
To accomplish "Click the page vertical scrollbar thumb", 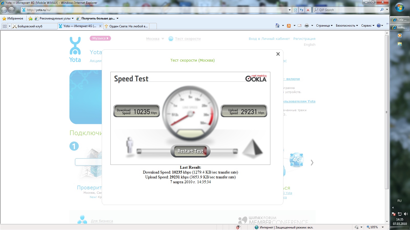I will 387,112.
